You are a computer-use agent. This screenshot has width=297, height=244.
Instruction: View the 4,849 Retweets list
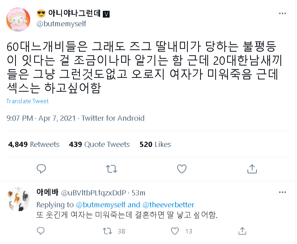tap(34, 144)
